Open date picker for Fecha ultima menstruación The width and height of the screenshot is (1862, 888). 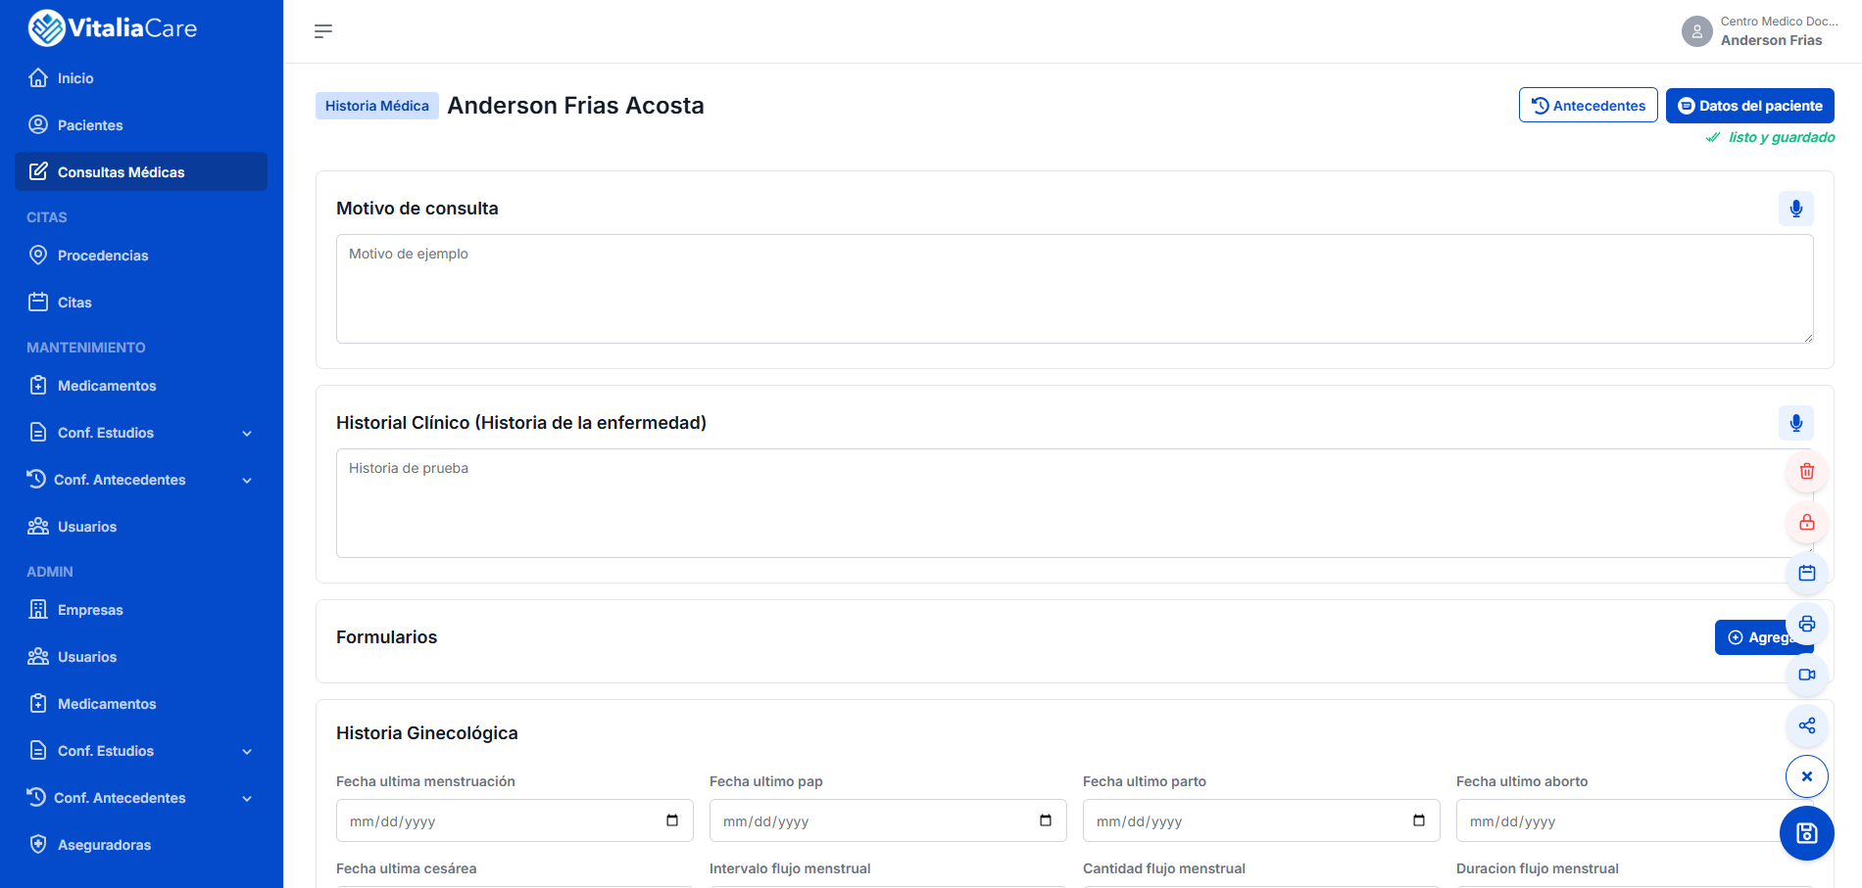(x=672, y=820)
